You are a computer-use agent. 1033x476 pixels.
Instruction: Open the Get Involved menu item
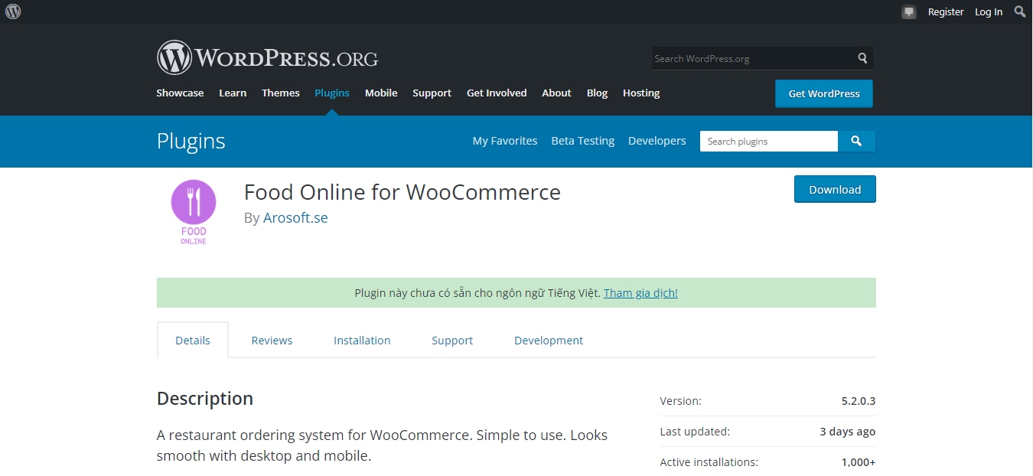tap(497, 93)
